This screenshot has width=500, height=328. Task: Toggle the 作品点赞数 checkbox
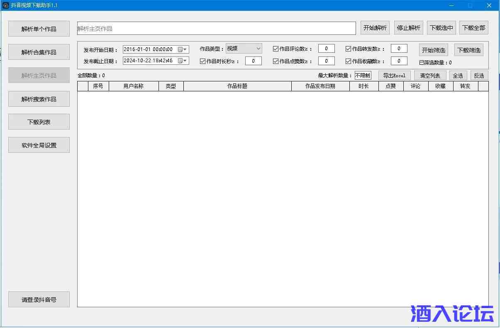tap(276, 61)
